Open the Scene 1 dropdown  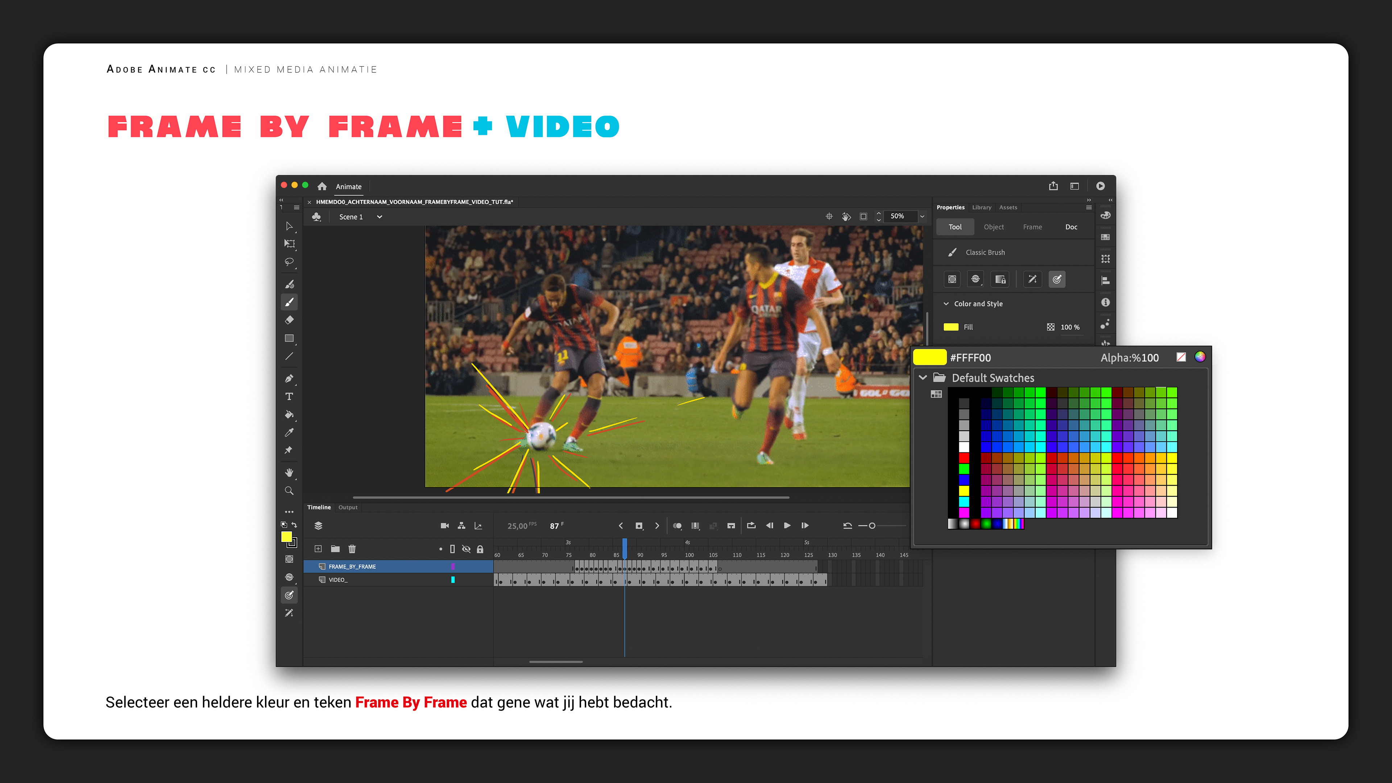point(379,217)
